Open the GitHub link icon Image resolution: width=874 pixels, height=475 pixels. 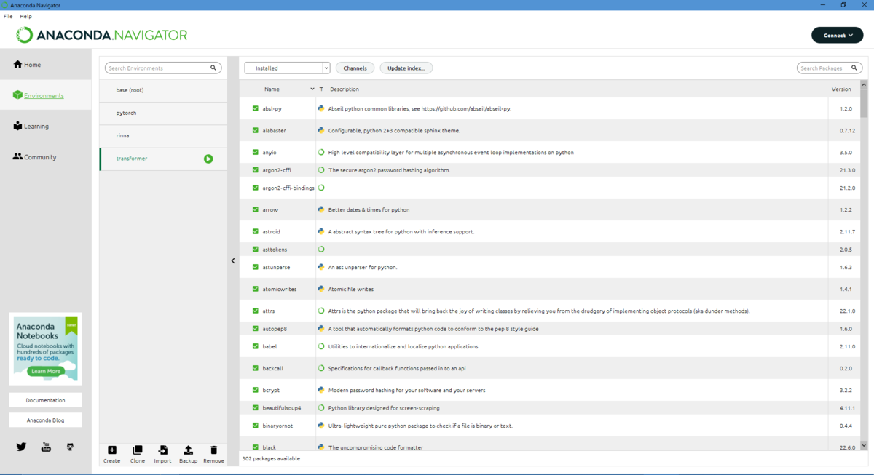coord(70,447)
